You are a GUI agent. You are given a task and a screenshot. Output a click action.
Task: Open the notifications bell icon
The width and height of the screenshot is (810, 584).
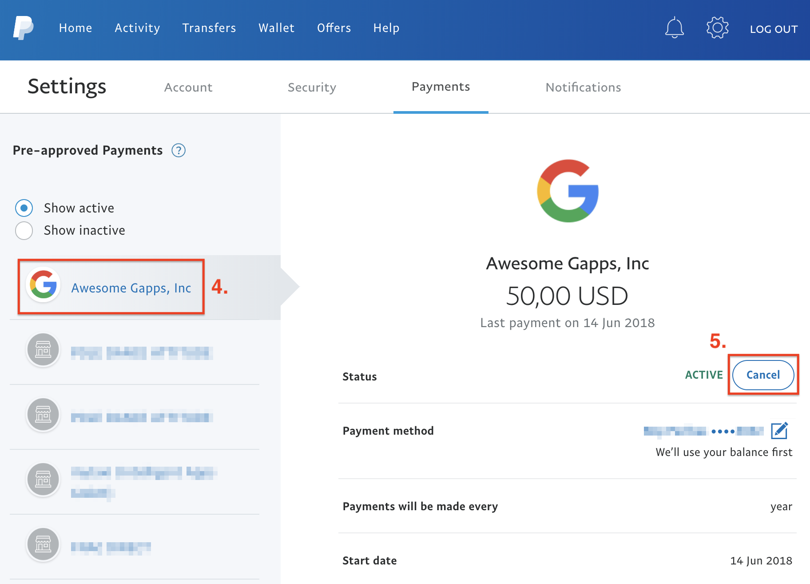click(x=674, y=28)
